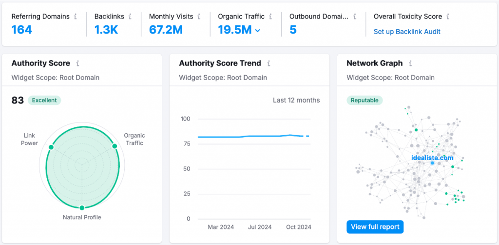
Task: Click info icon next to Network Graph
Action: (411, 63)
